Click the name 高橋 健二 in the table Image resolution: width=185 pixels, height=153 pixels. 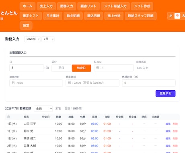pyautogui.click(x=30, y=139)
